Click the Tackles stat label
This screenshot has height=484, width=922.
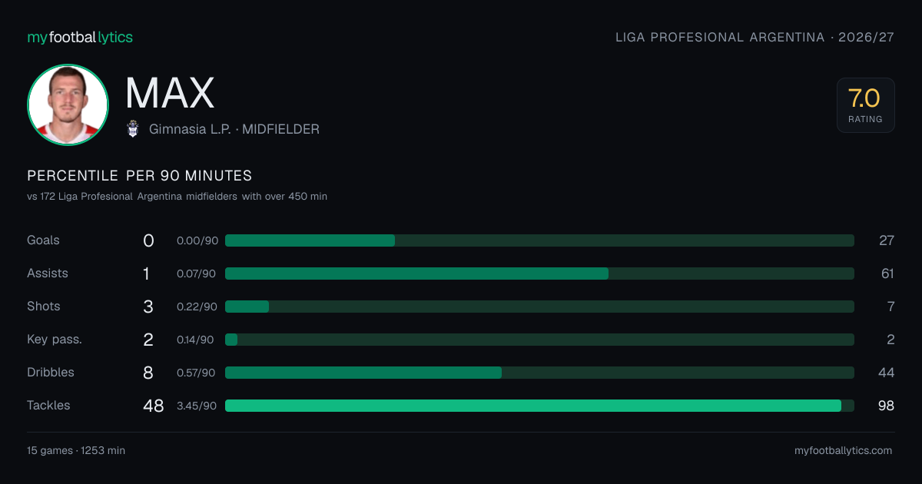(x=48, y=405)
